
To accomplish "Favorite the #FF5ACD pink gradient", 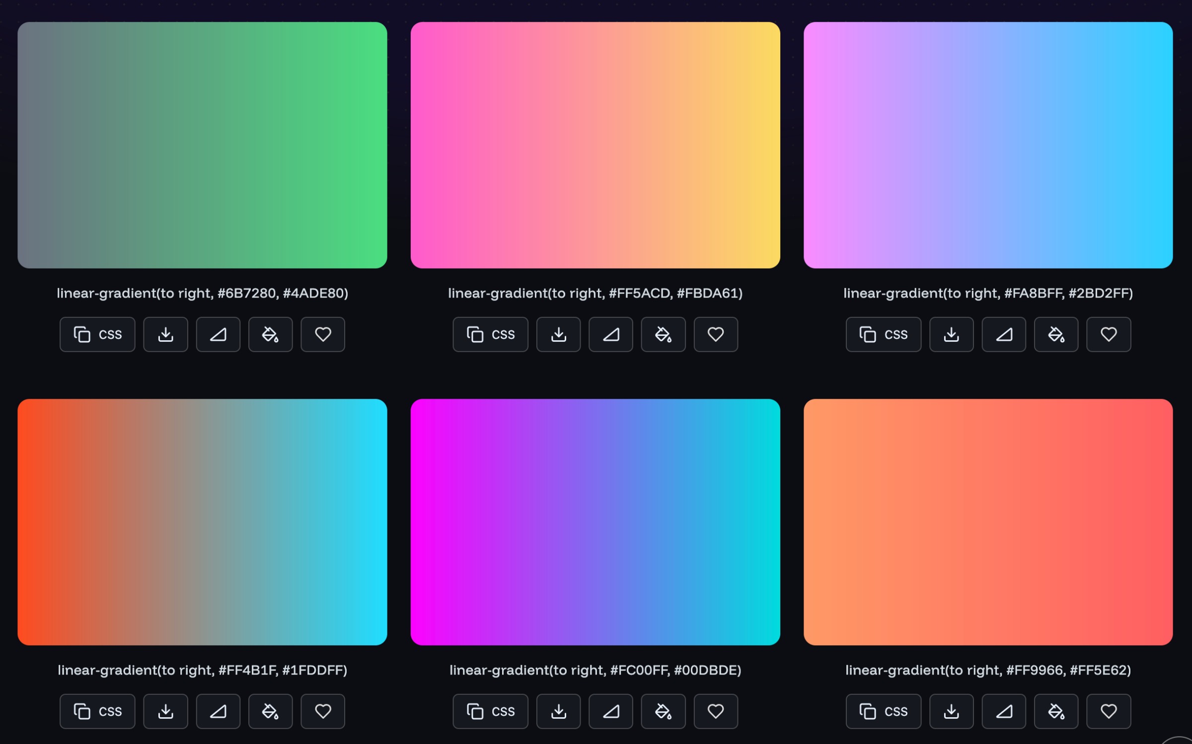I will point(715,334).
